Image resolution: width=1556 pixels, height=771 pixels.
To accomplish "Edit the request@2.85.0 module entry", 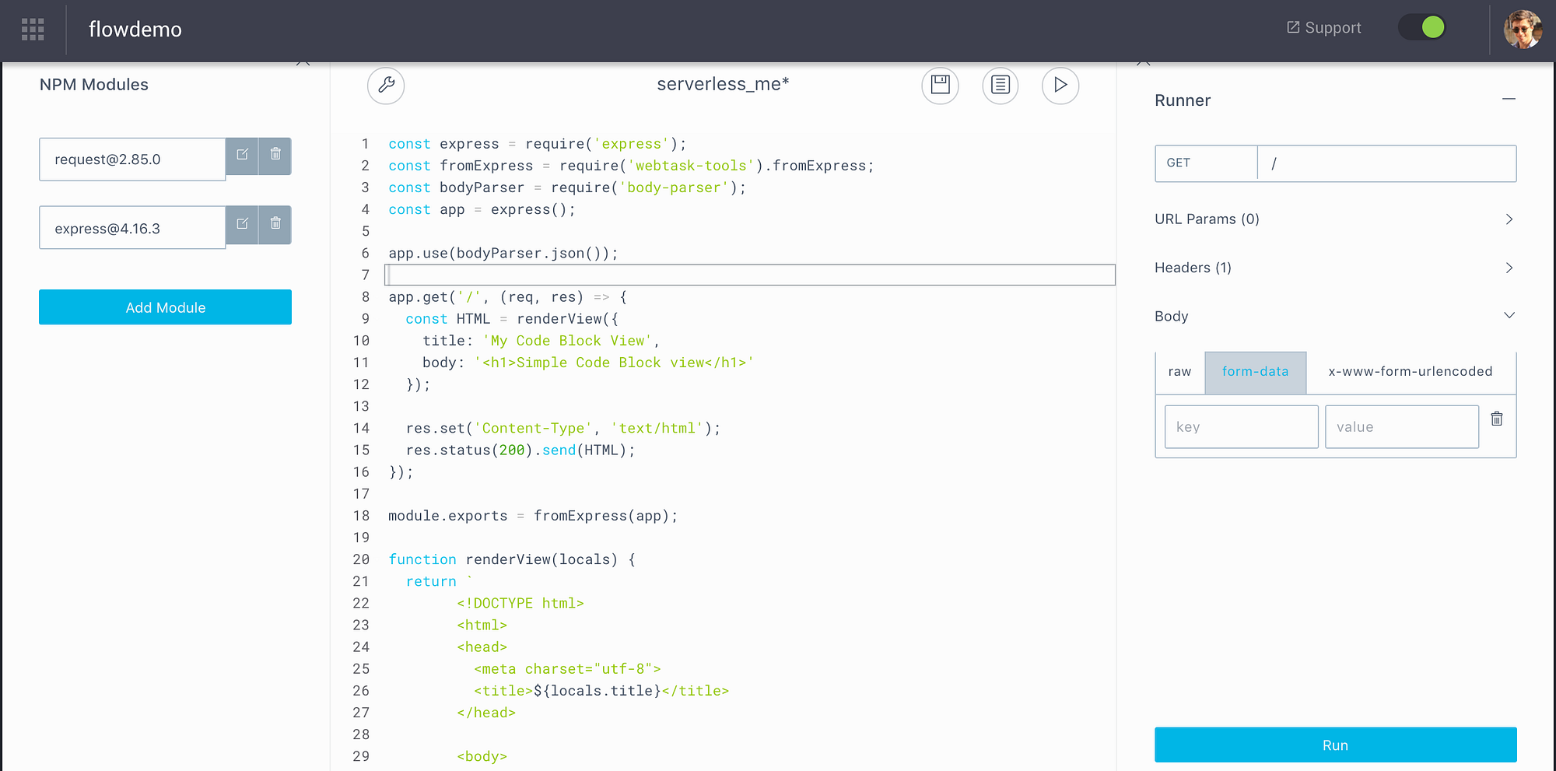I will [x=241, y=155].
